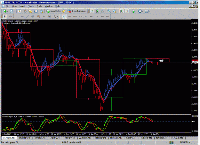Open the Tools menu
200x145 pixels.
[x=39, y=6]
